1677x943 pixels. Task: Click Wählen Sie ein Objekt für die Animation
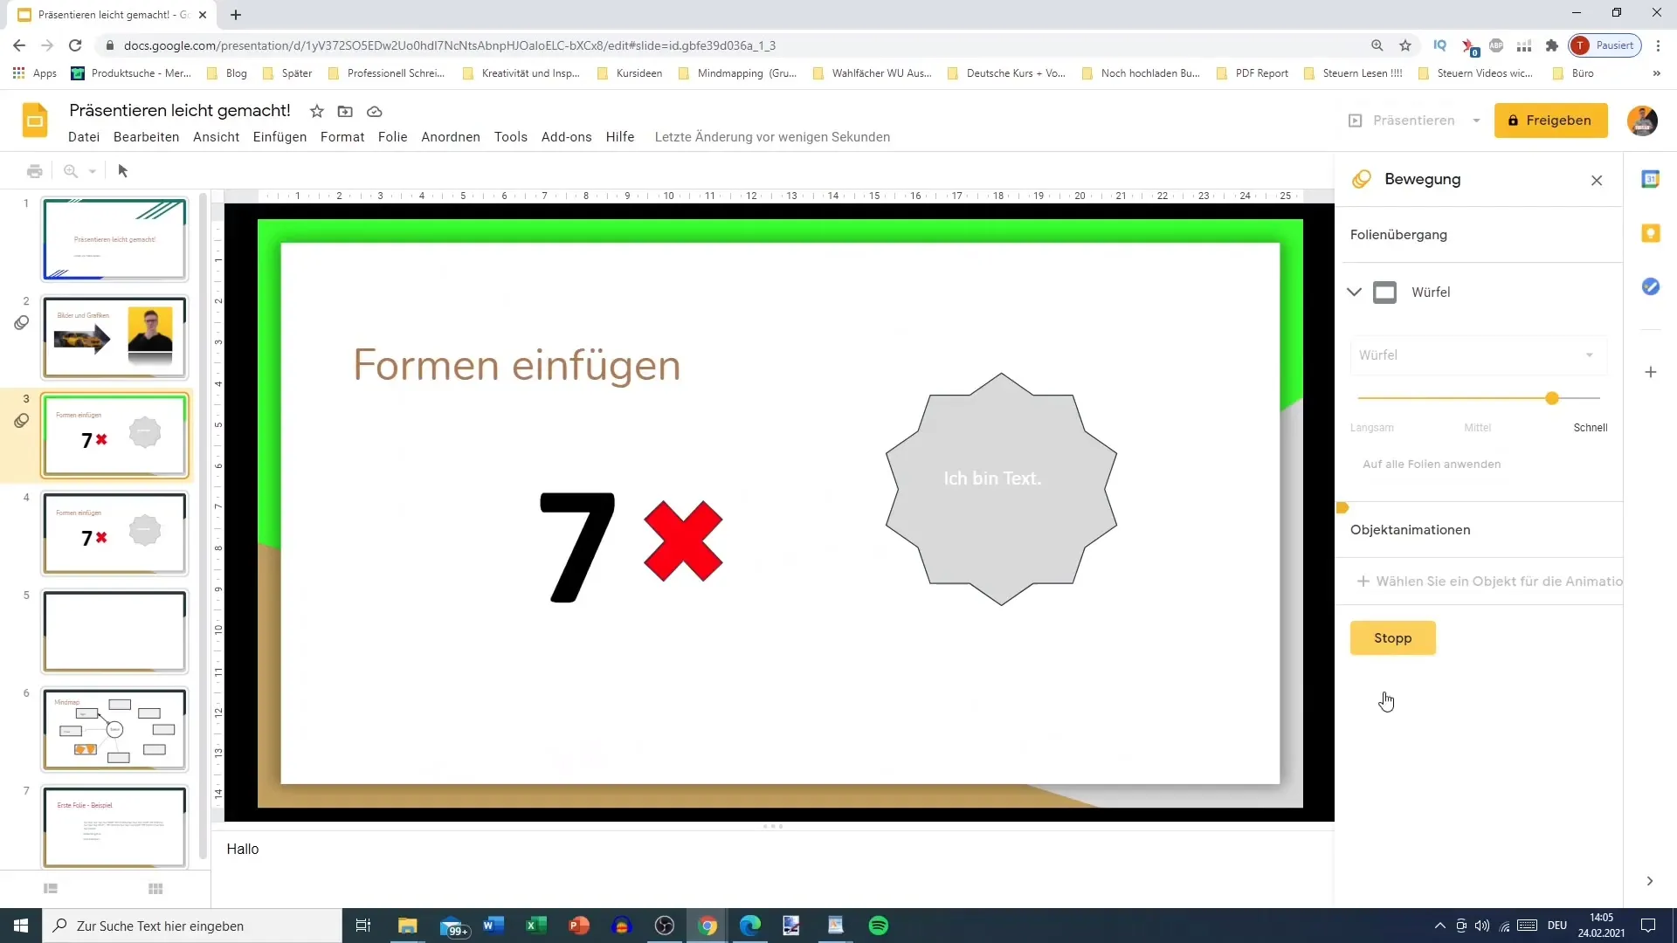coord(1490,582)
